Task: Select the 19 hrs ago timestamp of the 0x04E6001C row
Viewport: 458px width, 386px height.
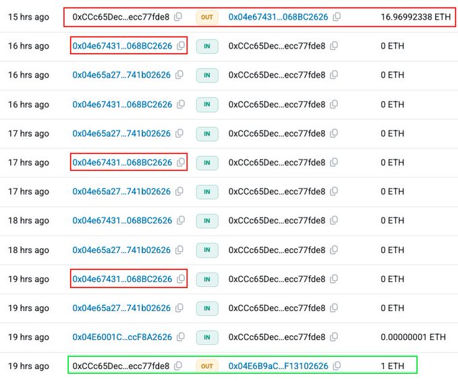Action: point(28,337)
